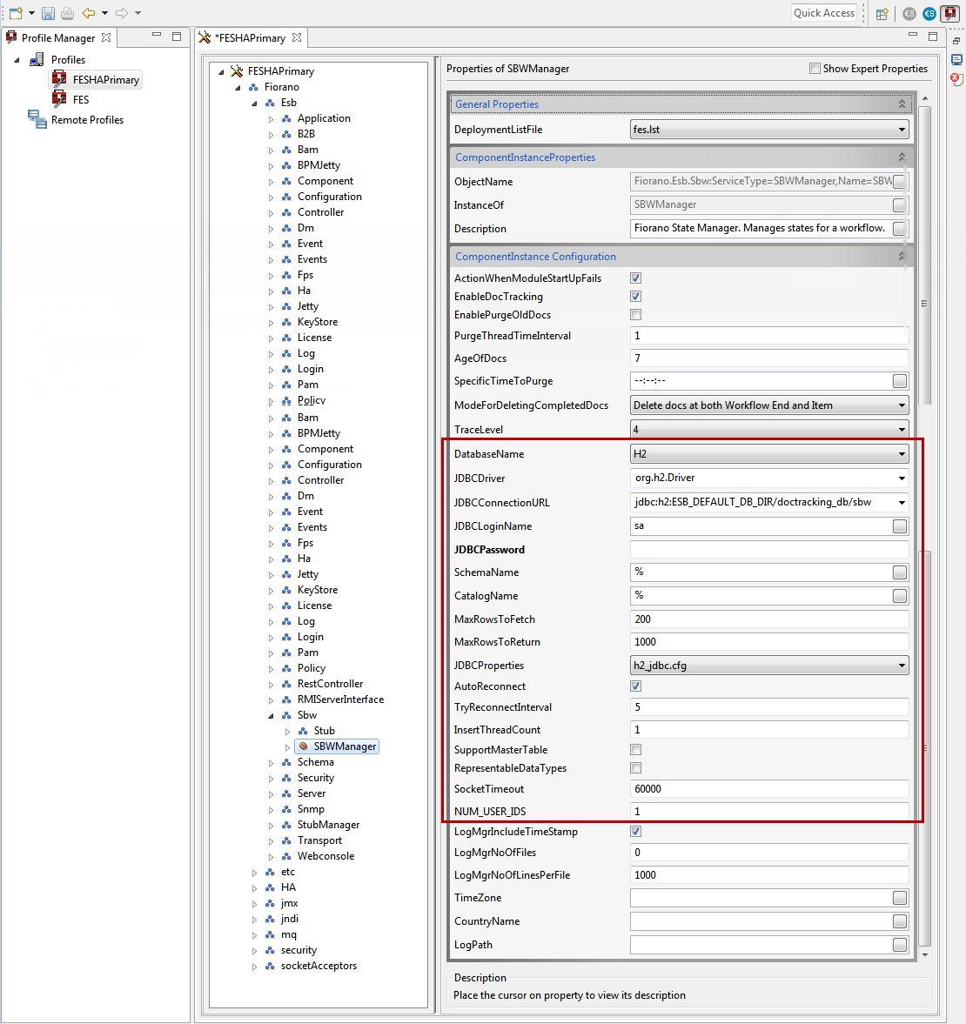Uncheck the AutoReconnect checkbox
The image size is (966, 1024).
pyautogui.click(x=635, y=686)
